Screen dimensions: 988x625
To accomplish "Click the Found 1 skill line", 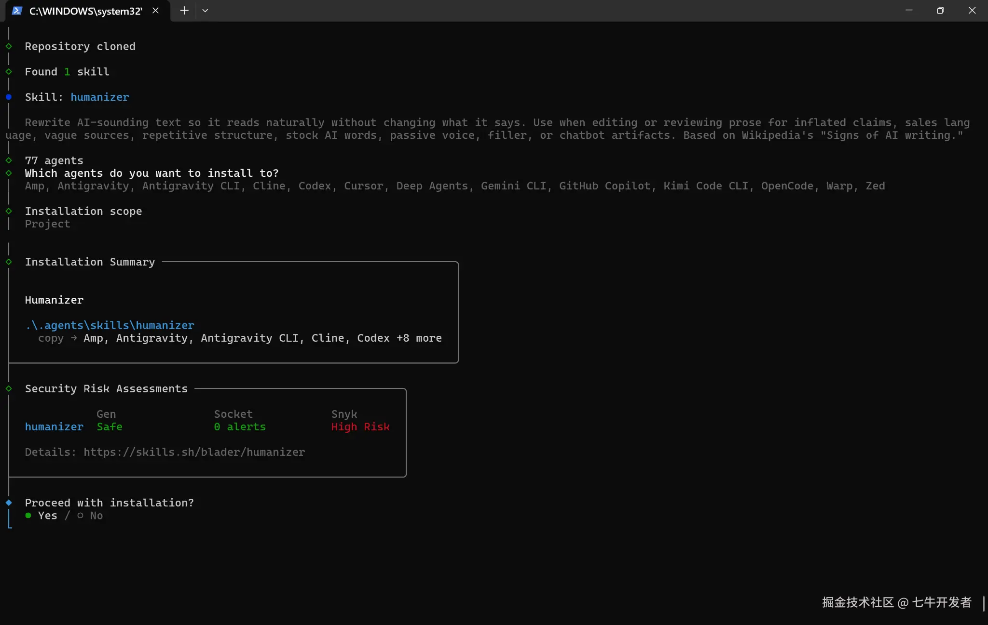I will 67,72.
